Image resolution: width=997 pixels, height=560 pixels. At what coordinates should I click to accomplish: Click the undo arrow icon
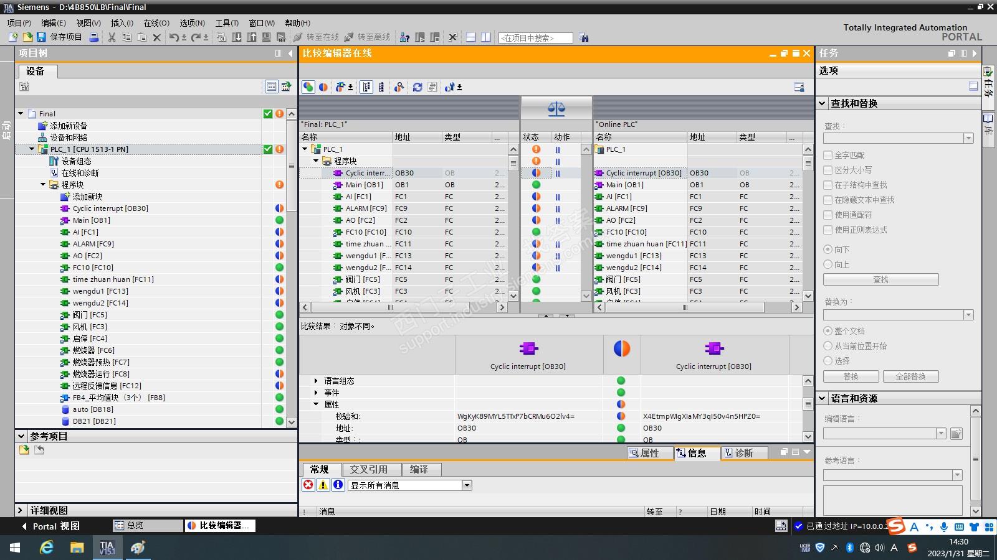pos(174,37)
